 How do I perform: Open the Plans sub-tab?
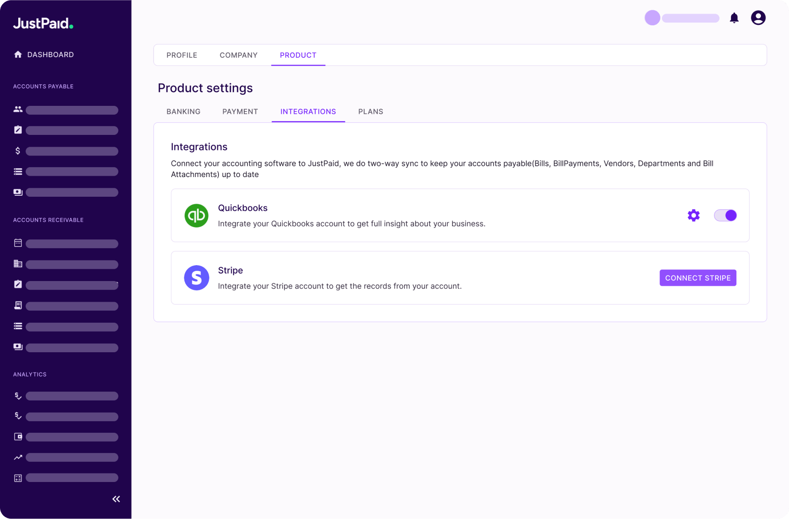click(x=370, y=111)
